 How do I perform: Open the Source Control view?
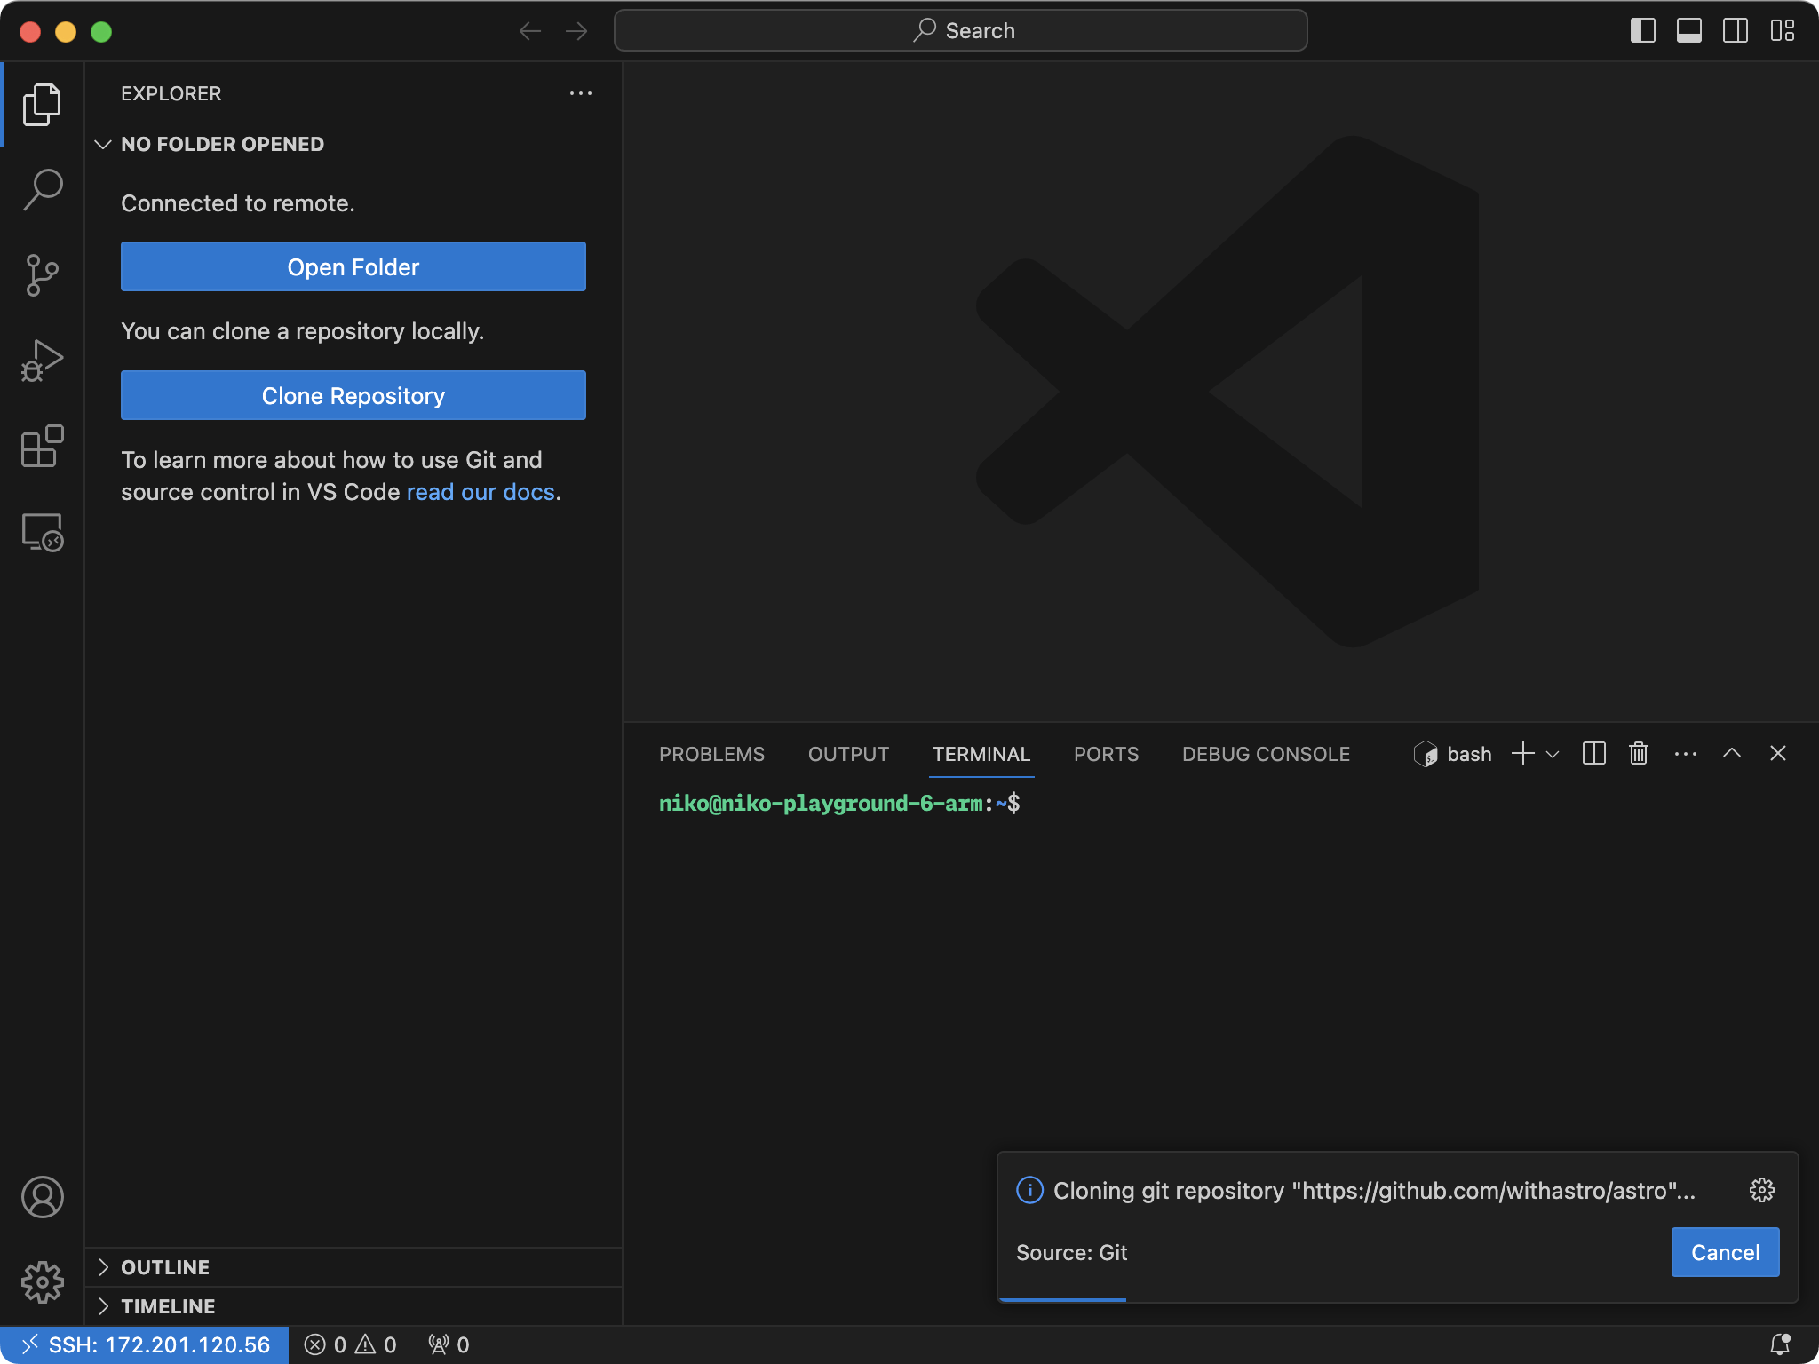tap(42, 275)
